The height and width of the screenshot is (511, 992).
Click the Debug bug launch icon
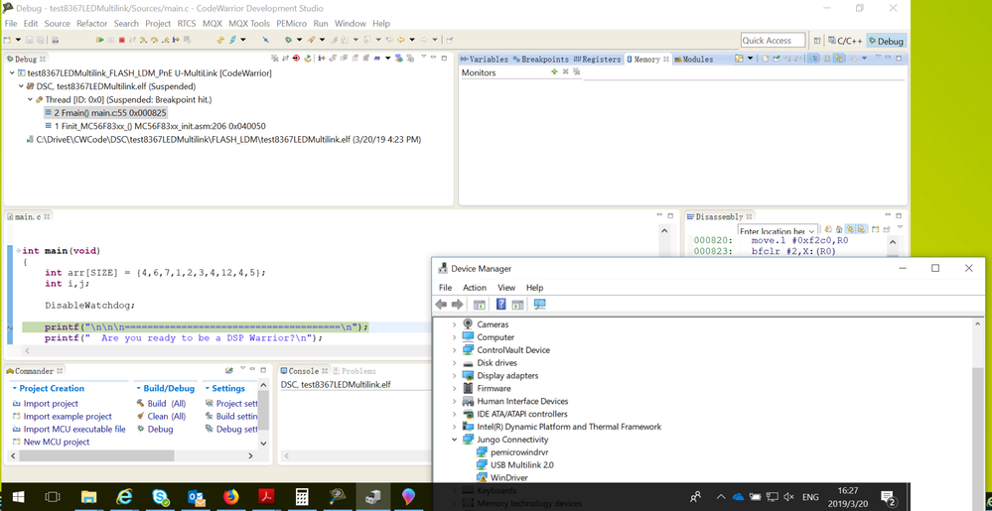pyautogui.click(x=288, y=40)
